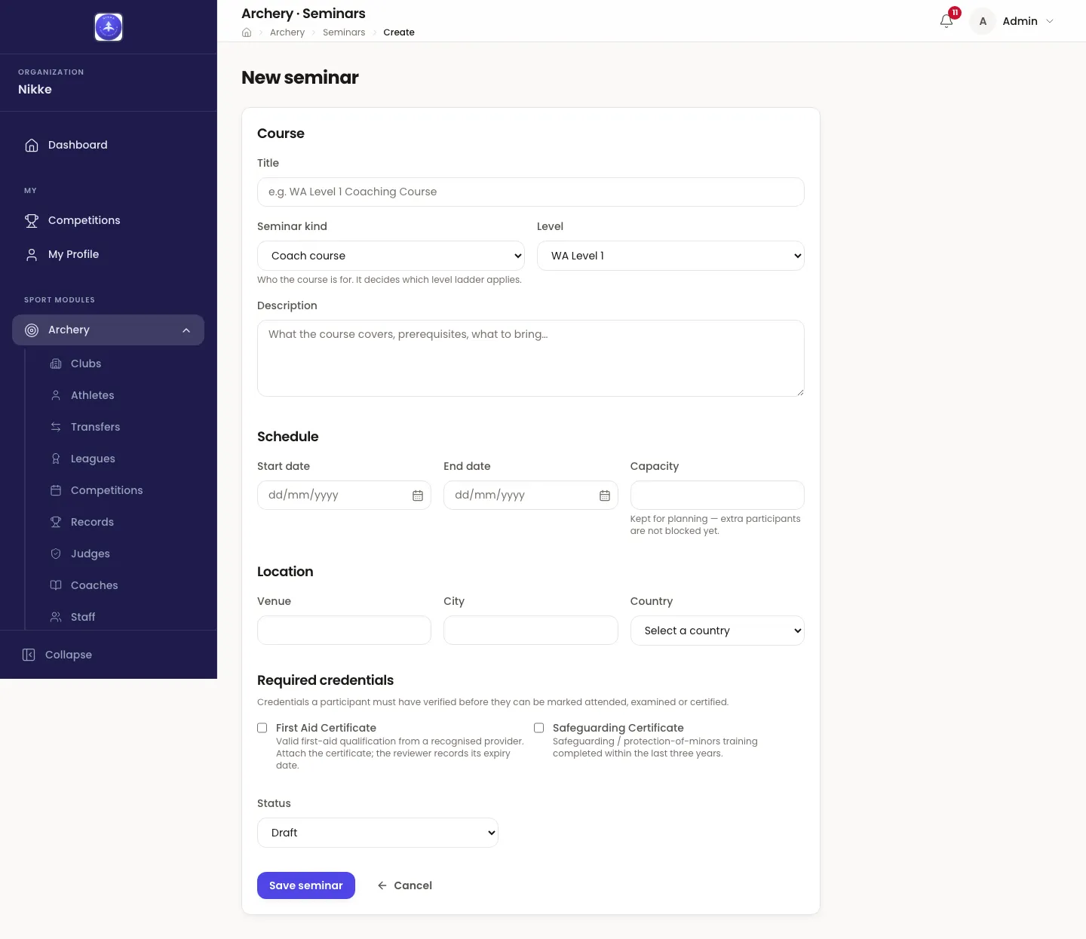Click the Save seminar button
The width and height of the screenshot is (1086, 939).
306,885
